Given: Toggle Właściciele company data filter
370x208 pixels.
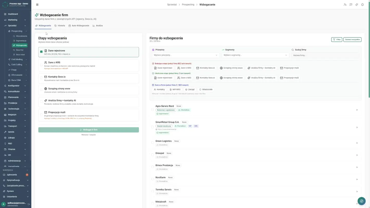Looking at the screenshot, I should click(x=206, y=90).
